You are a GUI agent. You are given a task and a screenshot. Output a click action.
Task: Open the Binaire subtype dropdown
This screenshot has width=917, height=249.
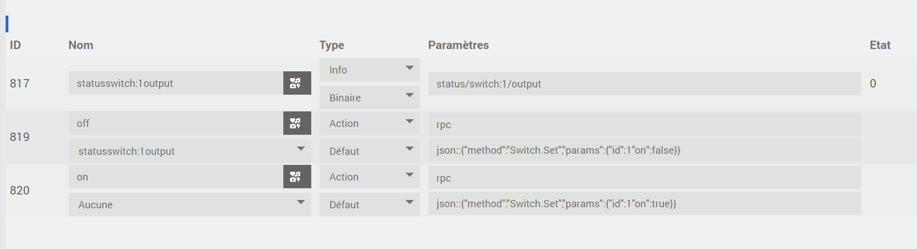pos(369,97)
